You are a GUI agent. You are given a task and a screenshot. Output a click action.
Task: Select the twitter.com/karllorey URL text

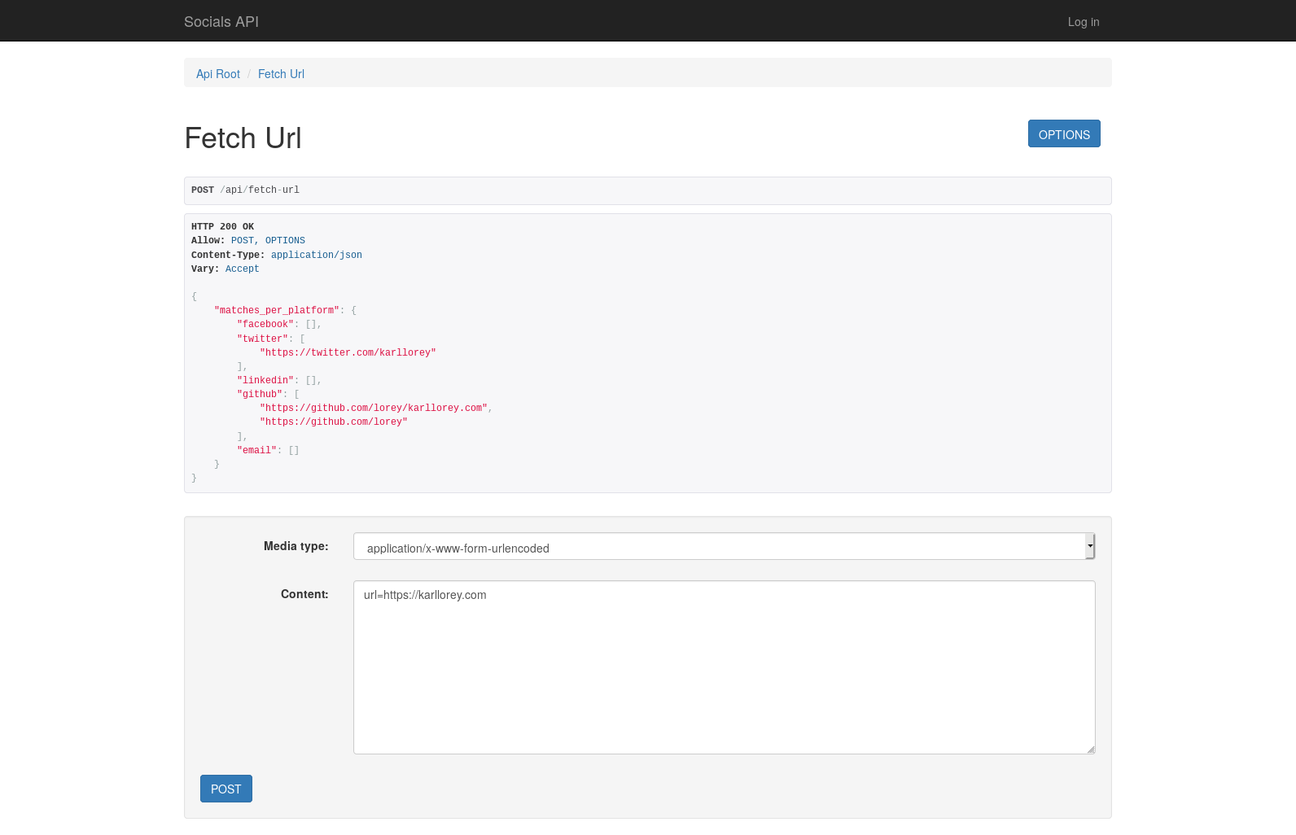pos(348,353)
